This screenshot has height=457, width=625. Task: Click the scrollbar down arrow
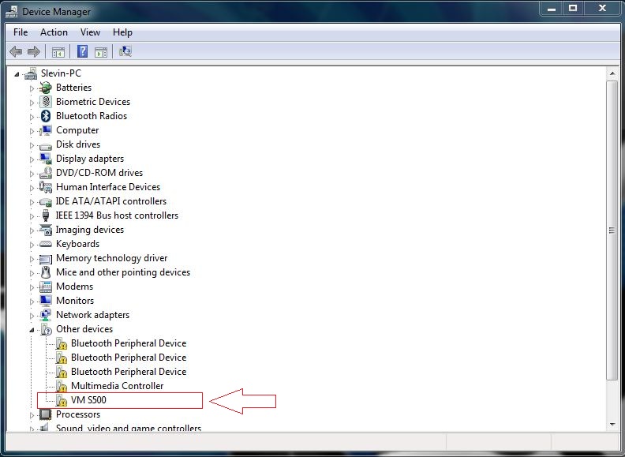tap(612, 425)
